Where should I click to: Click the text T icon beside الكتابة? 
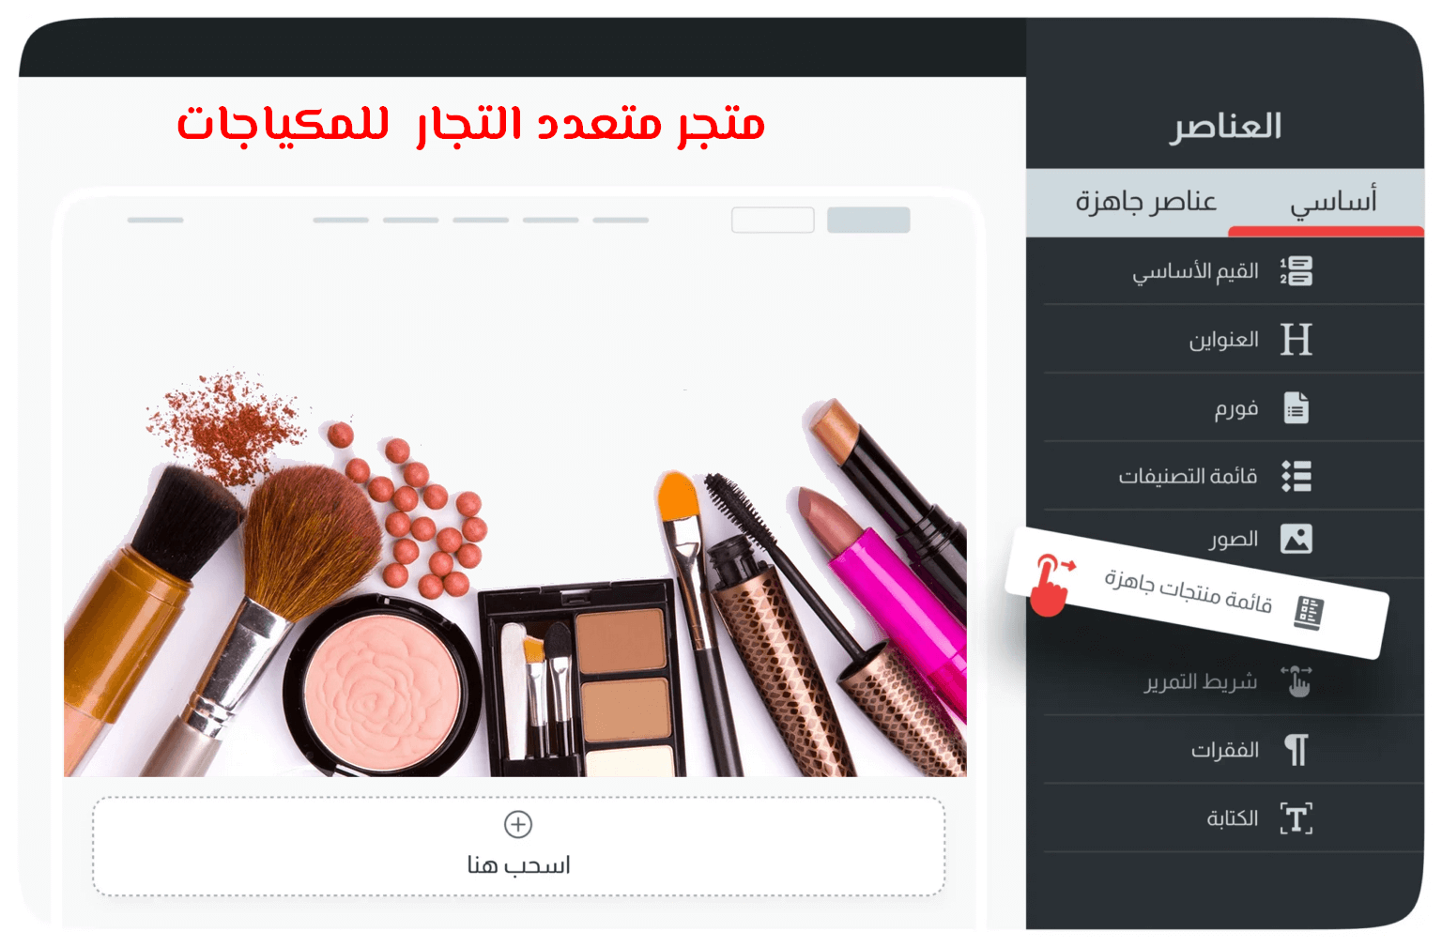1296,818
